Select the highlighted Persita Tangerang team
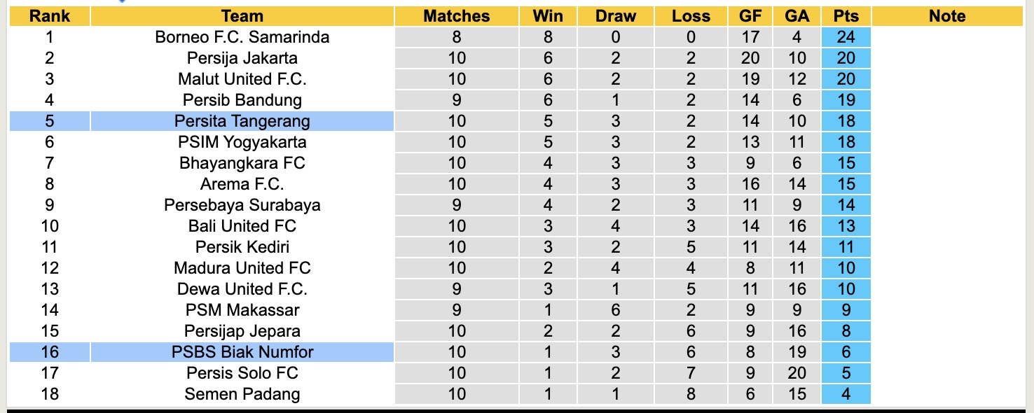This screenshot has height=413, width=1034. click(242, 121)
